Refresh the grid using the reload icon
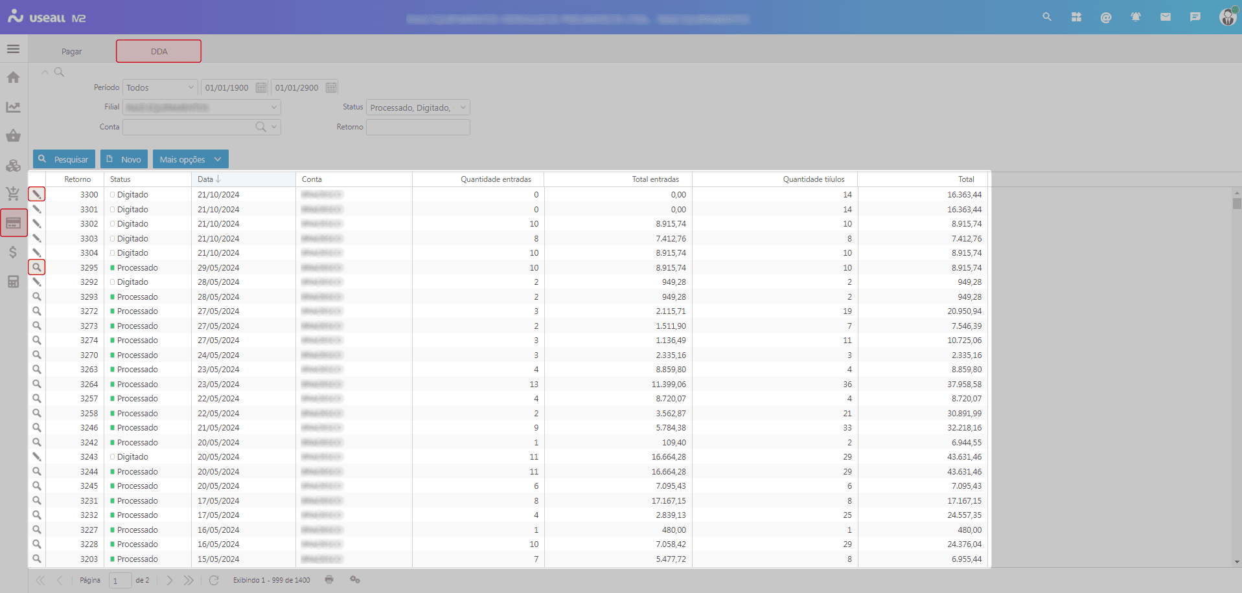Image resolution: width=1242 pixels, height=593 pixels. coord(214,580)
